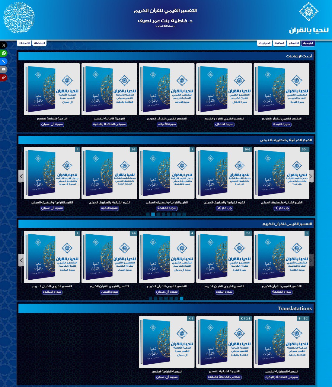Switch to the الأقسام tab
The width and height of the screenshot is (332, 387).
point(294,43)
